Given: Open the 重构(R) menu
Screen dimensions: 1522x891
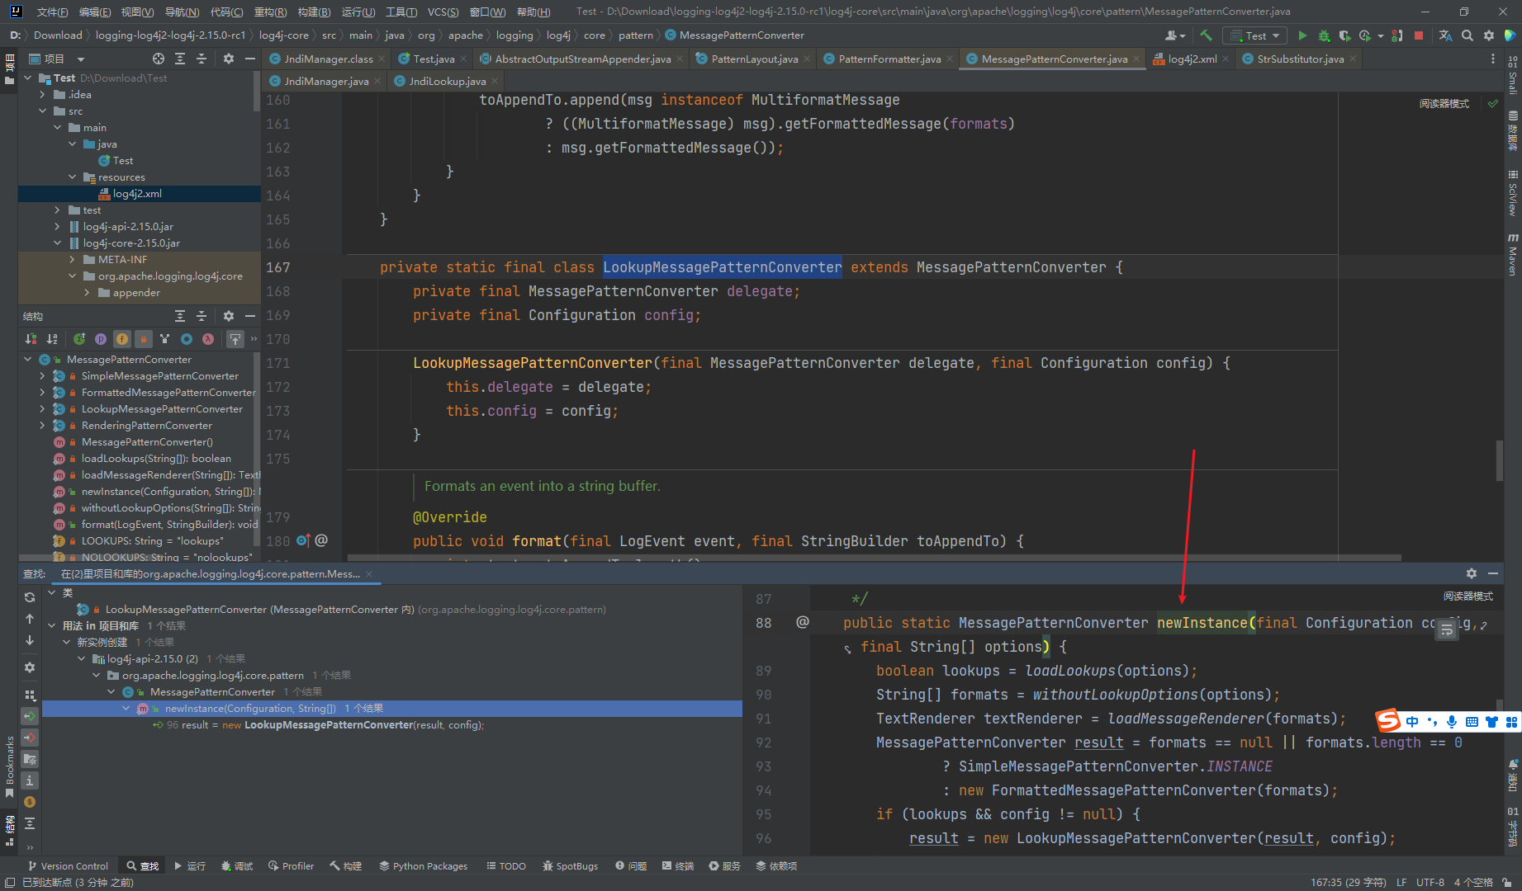Looking at the screenshot, I should click(x=270, y=12).
